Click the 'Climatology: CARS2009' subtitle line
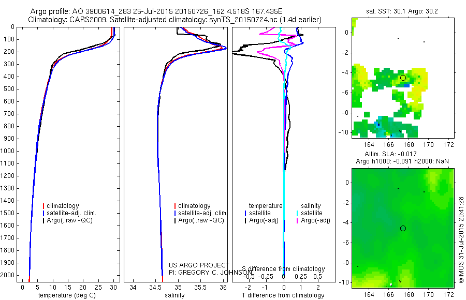The height and width of the screenshot is (300, 466). (x=175, y=20)
